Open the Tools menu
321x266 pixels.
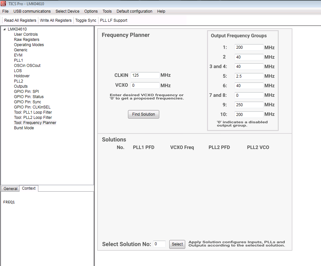[x=107, y=11]
